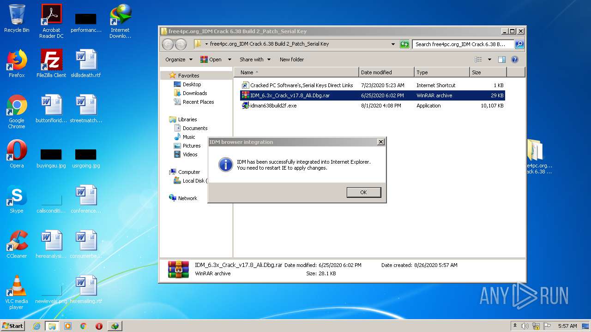
Task: Switch to IDM taskbar button
Action: (115, 326)
